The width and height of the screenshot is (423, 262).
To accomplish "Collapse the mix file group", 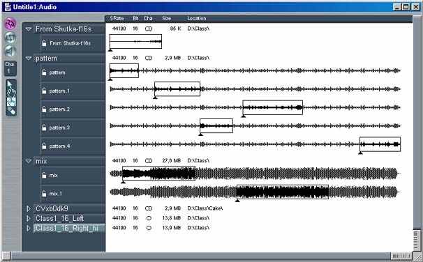I will [29, 161].
